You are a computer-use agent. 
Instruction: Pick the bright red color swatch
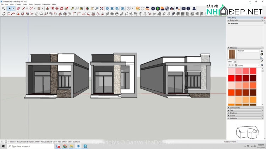[x=231, y=78]
